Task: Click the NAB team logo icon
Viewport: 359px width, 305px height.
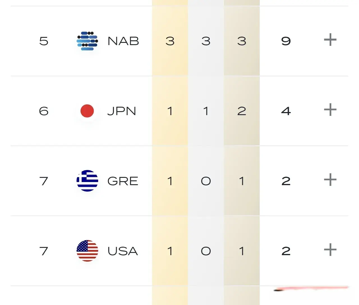Action: pos(87,41)
